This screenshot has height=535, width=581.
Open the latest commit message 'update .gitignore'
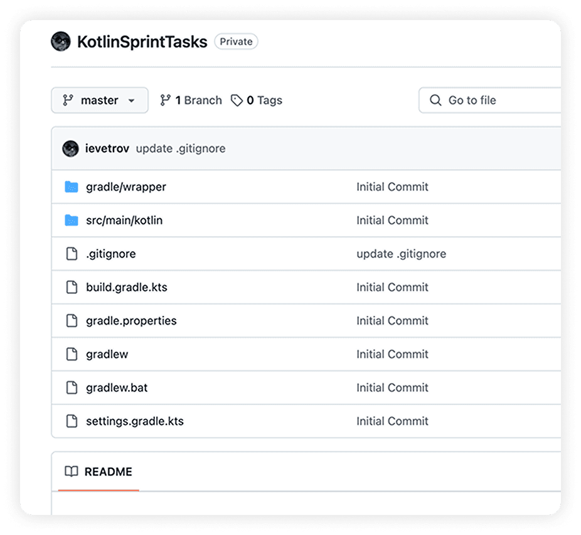point(181,149)
